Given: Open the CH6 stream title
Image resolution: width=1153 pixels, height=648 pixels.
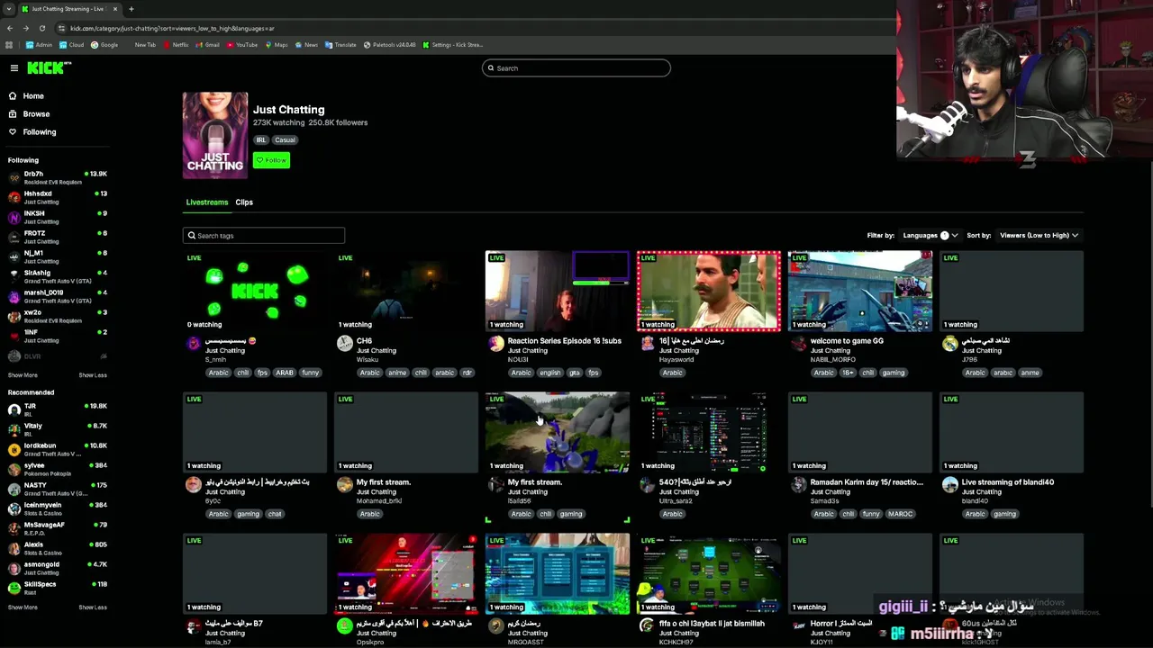Looking at the screenshot, I should pyautogui.click(x=364, y=341).
